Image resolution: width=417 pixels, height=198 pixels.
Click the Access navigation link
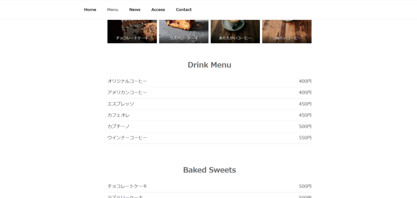158,10
